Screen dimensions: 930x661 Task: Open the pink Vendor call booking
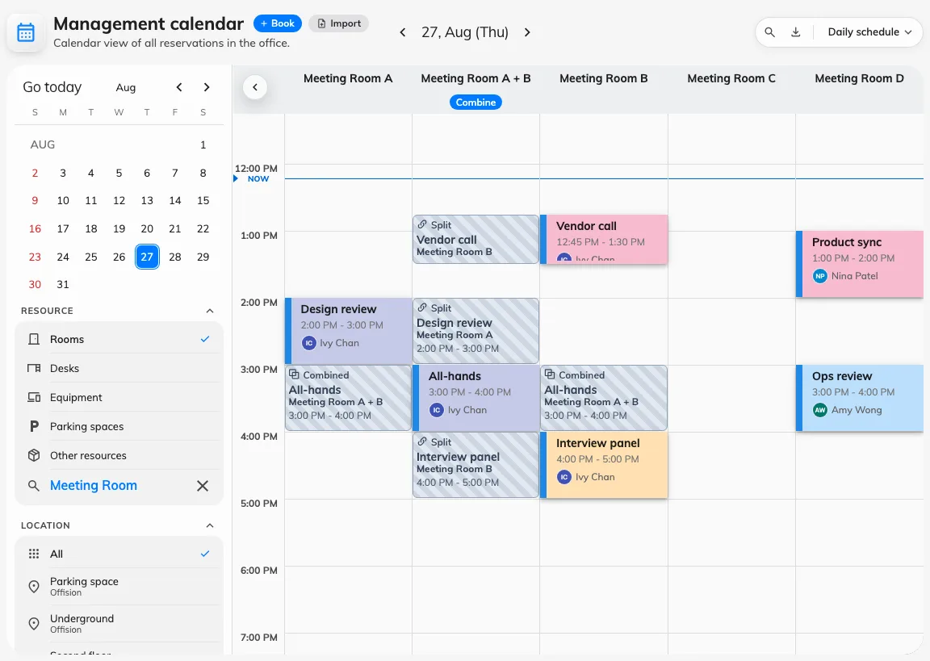(604, 240)
